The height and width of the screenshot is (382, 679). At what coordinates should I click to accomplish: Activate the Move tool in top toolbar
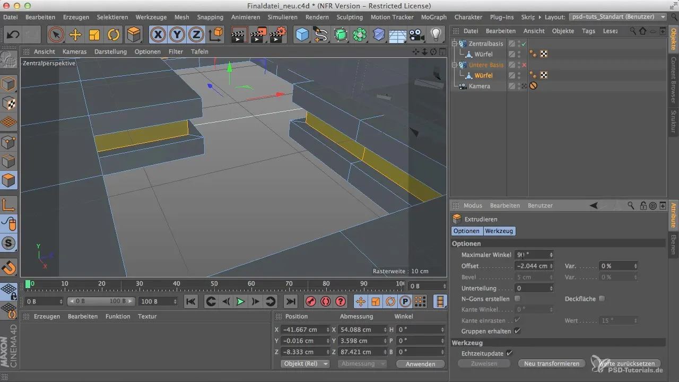(75, 35)
